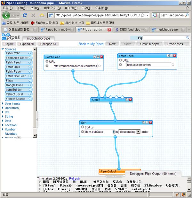This screenshot has width=192, height=198.
Task: Click the Sort output terminal
Action: [x=115, y=137]
